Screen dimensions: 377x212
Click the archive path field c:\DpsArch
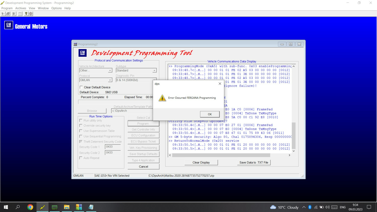(132, 111)
